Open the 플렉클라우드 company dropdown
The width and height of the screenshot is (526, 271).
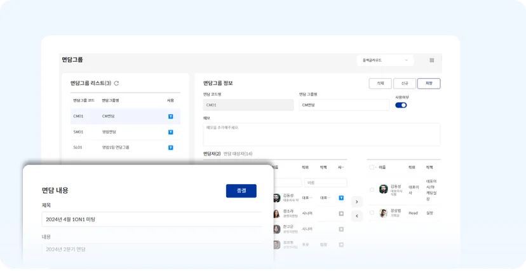coord(385,60)
